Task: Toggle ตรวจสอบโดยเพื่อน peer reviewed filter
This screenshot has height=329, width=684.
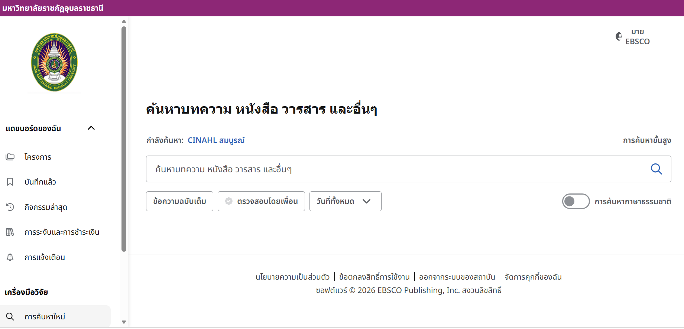Action: [x=261, y=201]
